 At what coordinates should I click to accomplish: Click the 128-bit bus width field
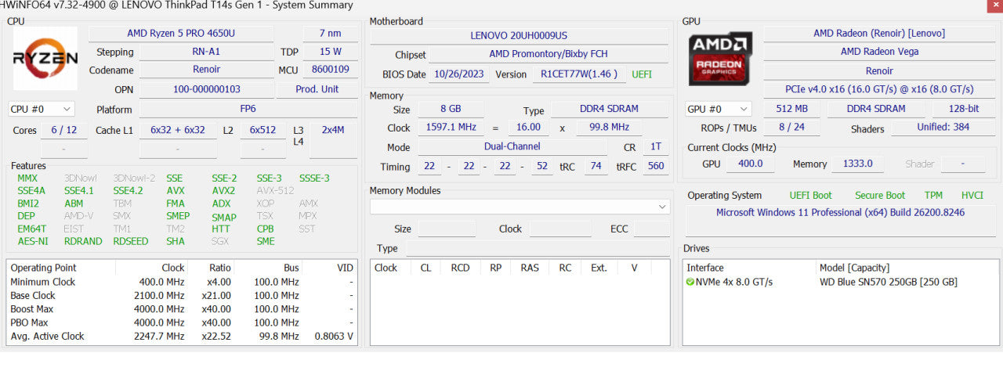pos(963,109)
